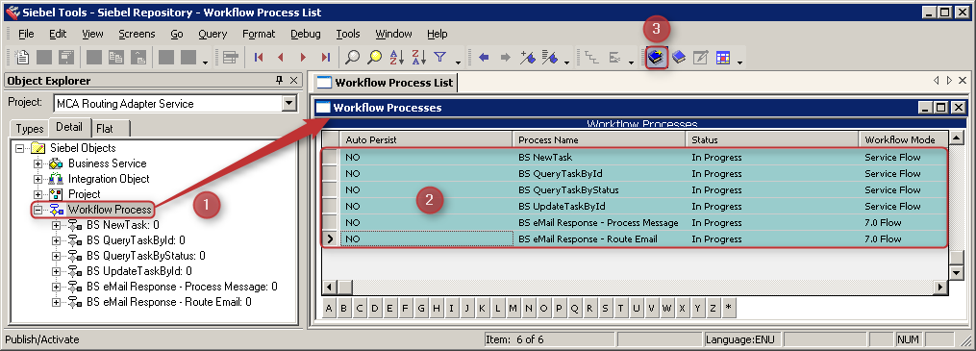The height and width of the screenshot is (351, 976).
Task: Expand the BS NewTask: 0 node
Action: click(57, 225)
